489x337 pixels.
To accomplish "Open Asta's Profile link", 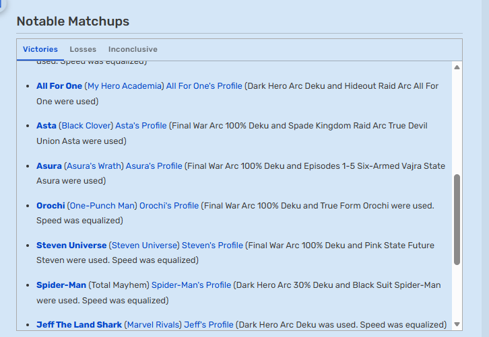I will click(141, 126).
